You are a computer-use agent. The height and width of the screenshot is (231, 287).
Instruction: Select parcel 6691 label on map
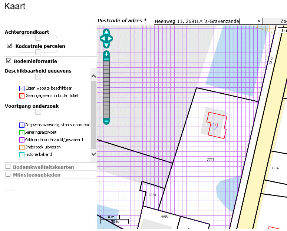pos(165,217)
